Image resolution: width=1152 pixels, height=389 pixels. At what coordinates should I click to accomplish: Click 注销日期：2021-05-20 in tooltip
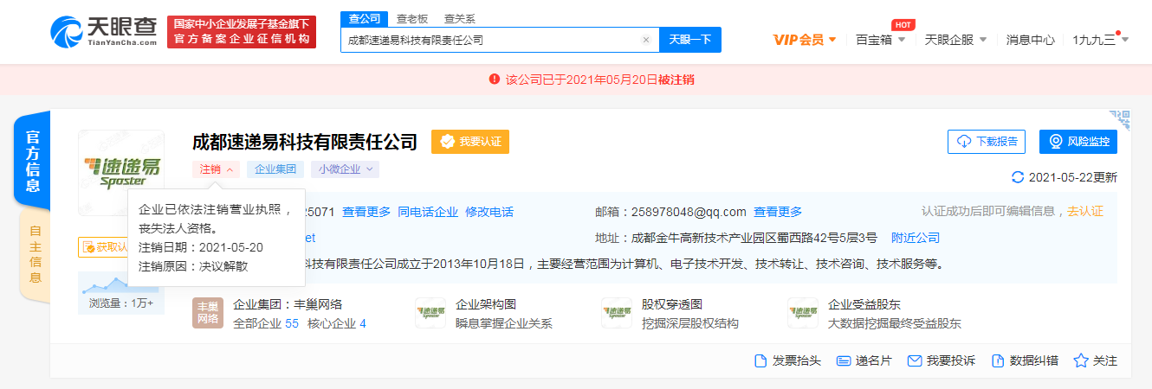point(201,247)
